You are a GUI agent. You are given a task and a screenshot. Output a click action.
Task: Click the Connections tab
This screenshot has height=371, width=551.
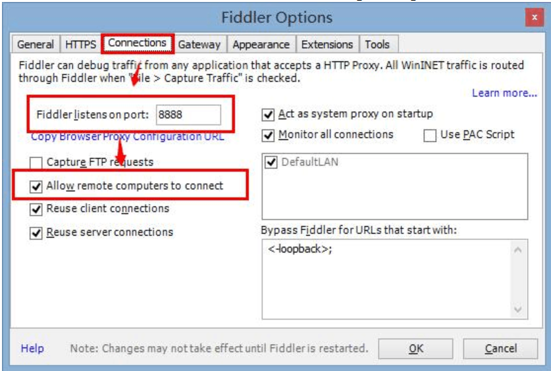tap(137, 43)
